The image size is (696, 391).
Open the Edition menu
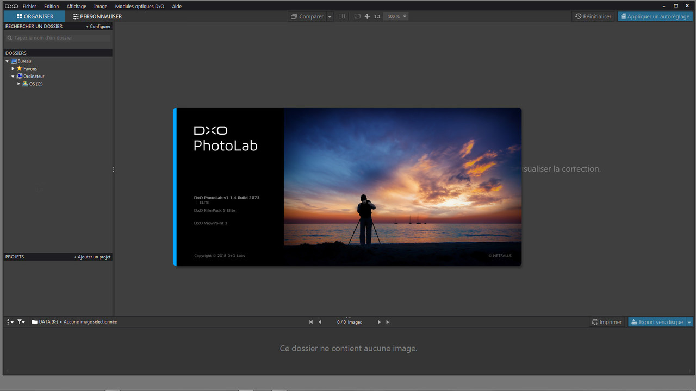51,7
